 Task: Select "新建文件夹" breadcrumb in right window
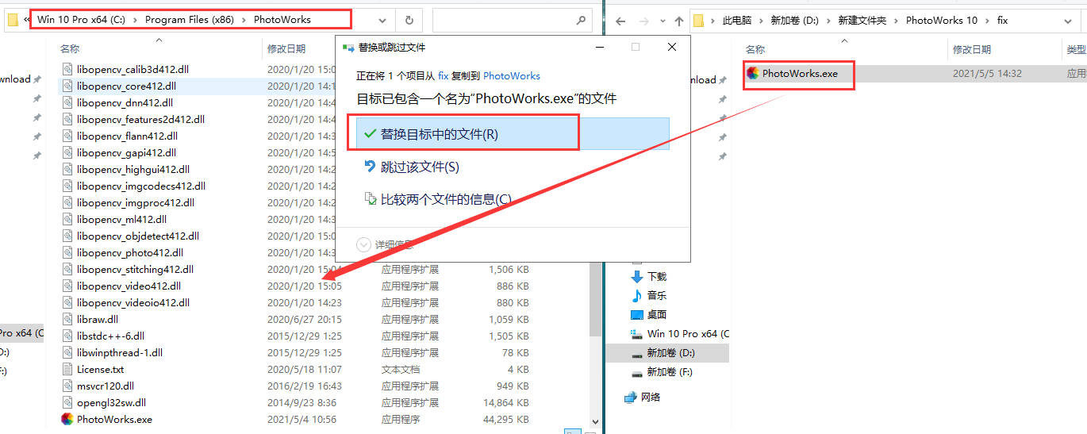862,20
